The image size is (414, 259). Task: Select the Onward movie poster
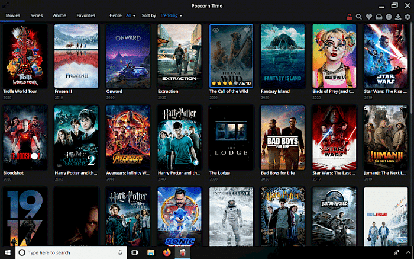(128, 56)
